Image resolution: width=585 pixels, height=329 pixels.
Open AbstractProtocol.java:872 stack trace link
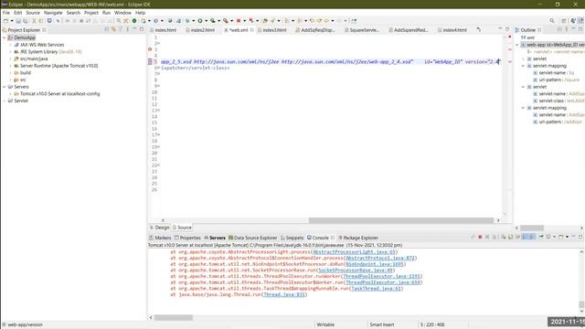380,258
